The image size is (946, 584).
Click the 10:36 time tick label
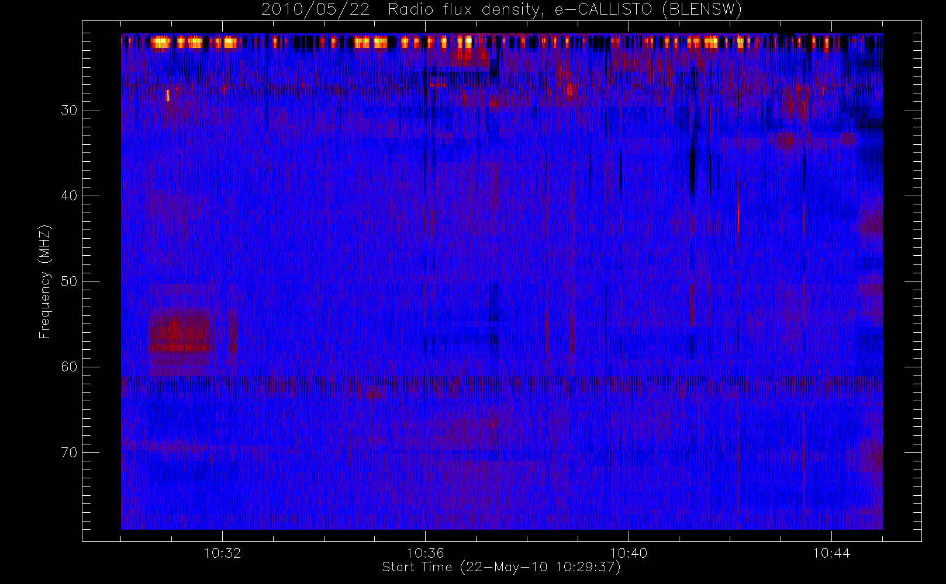click(x=426, y=553)
